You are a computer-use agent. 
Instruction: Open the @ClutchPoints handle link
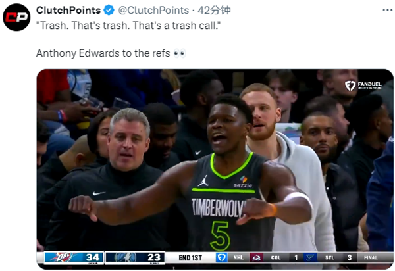tap(153, 11)
